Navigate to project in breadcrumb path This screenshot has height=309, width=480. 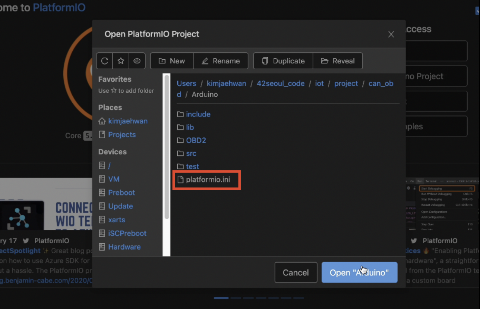pos(346,83)
